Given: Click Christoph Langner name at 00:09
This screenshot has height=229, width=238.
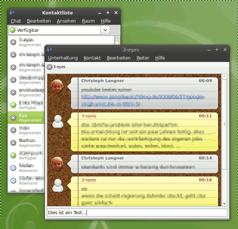Looking at the screenshot, I should [103, 81].
